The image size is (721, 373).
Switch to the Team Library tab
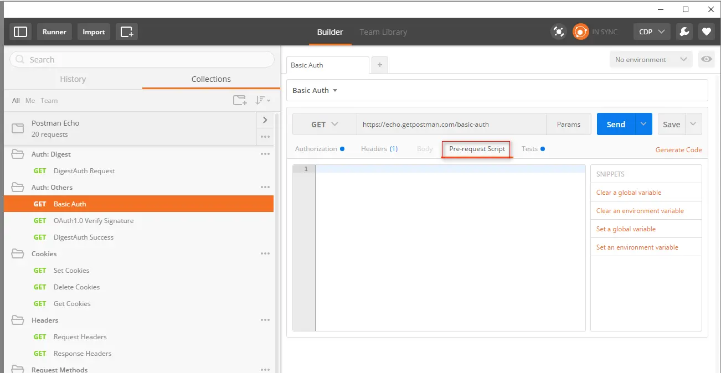click(383, 32)
